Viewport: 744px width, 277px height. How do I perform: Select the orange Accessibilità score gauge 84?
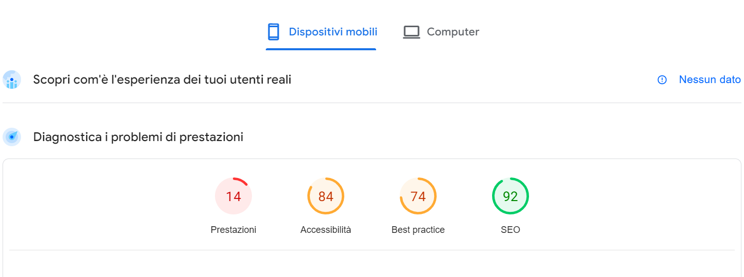coord(326,196)
